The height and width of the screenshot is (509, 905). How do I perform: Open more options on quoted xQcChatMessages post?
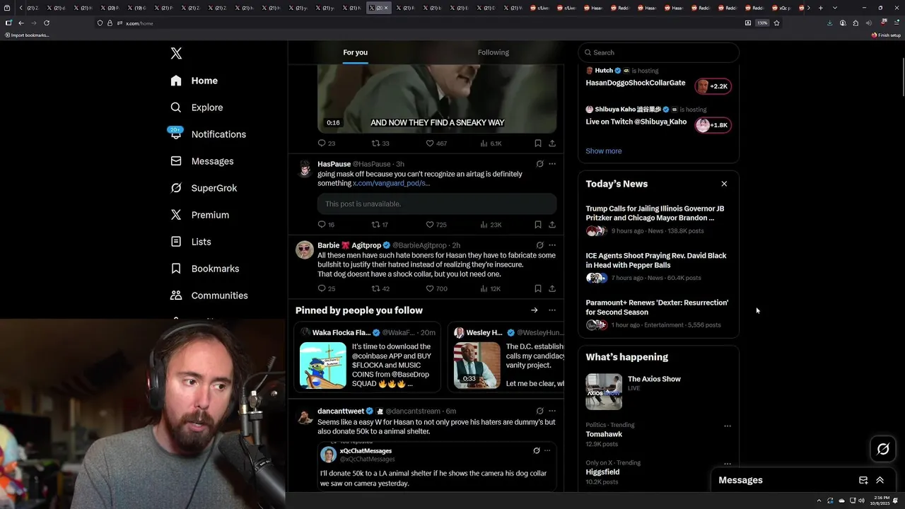click(549, 450)
